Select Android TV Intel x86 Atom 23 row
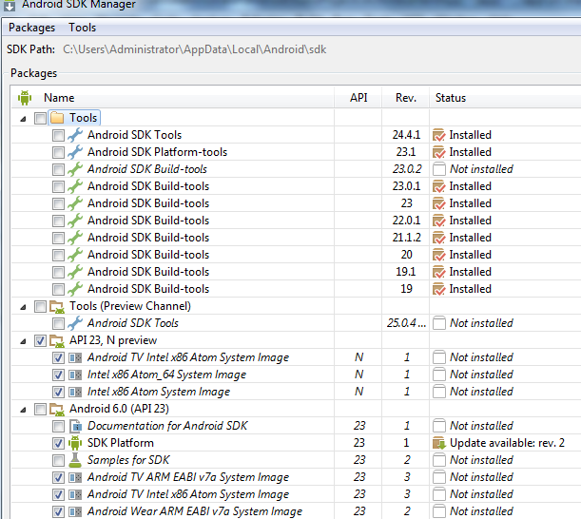Image resolution: width=581 pixels, height=519 pixels. click(296, 494)
